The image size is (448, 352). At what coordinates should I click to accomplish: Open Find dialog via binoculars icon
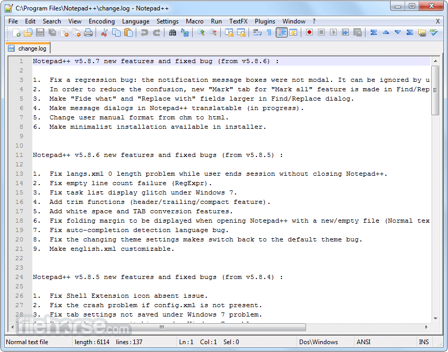[x=173, y=32]
